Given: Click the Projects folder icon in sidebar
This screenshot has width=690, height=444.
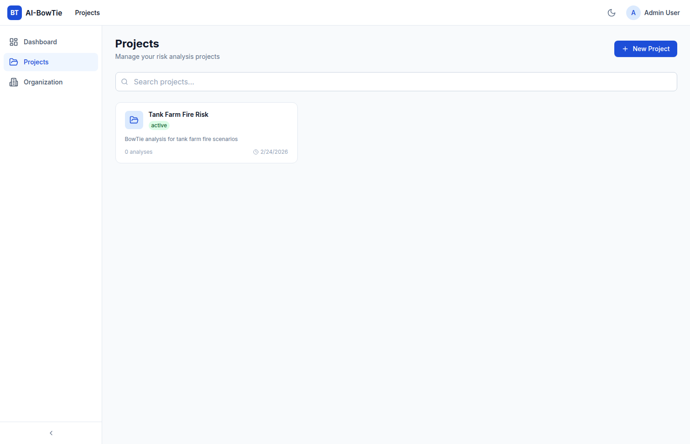Looking at the screenshot, I should pyautogui.click(x=14, y=62).
